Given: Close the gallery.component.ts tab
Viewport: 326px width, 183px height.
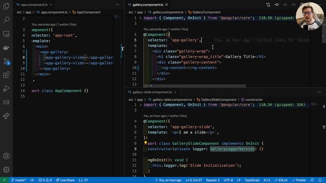Looking at the screenshot, I should (x=167, y=5).
